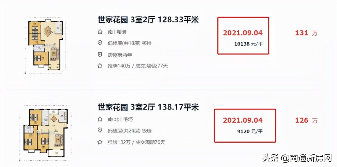Click the first listing's floor plan thumbnail

(46, 45)
